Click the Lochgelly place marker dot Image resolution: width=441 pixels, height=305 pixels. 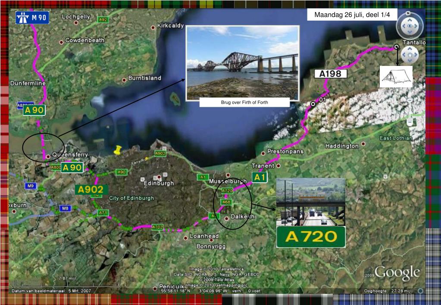tap(76, 22)
